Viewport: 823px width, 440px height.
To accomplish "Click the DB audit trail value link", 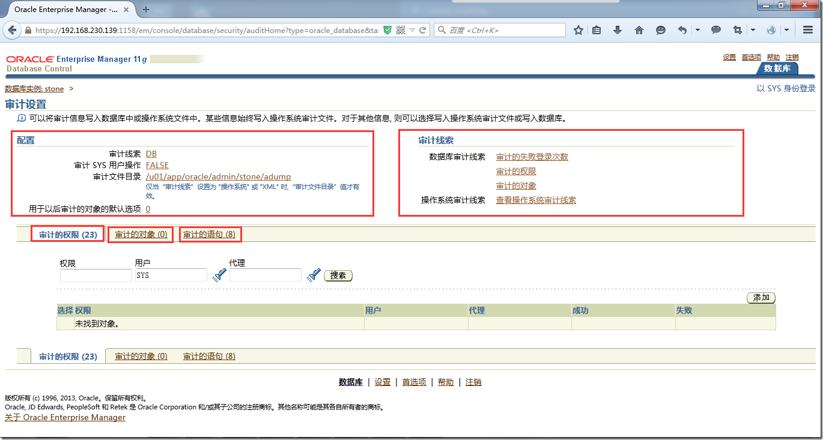I will point(151,154).
